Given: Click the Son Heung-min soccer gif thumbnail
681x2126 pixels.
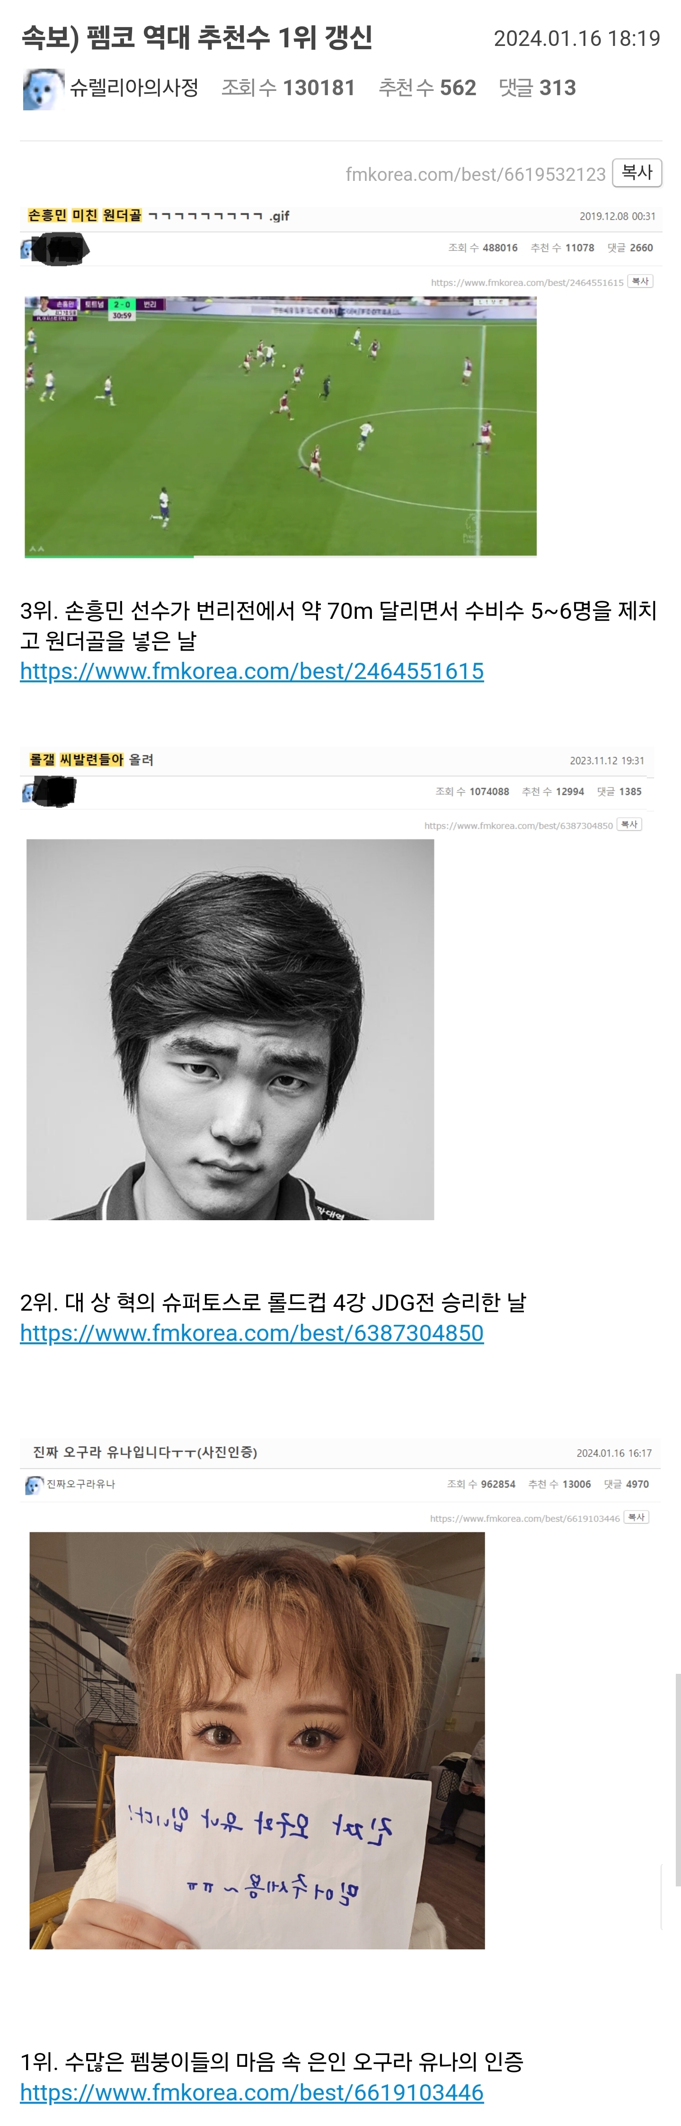Looking at the screenshot, I should [x=280, y=426].
